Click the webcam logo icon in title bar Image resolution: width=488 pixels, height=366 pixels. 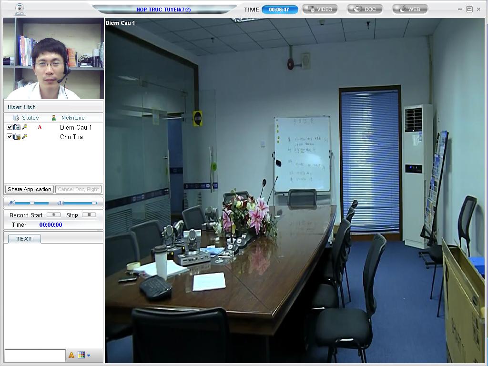point(20,9)
